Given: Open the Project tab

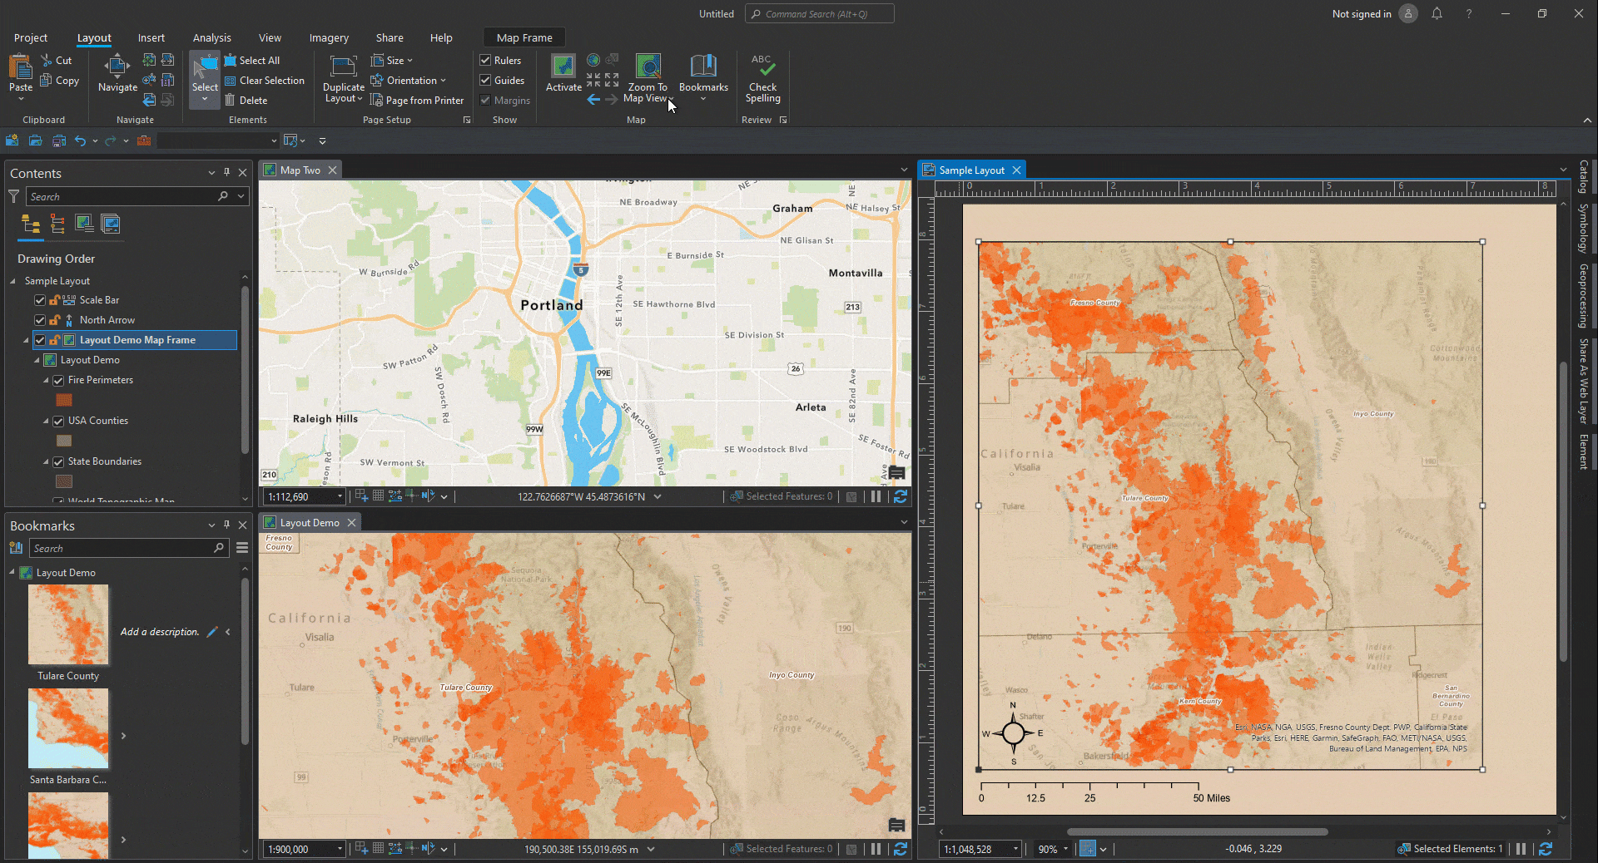Looking at the screenshot, I should [x=31, y=37].
